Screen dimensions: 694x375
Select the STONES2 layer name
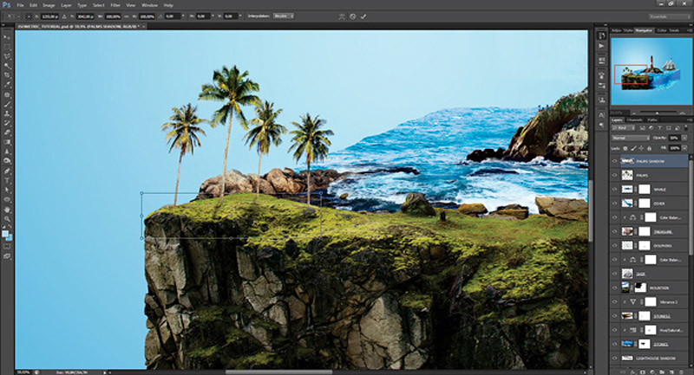(x=662, y=316)
